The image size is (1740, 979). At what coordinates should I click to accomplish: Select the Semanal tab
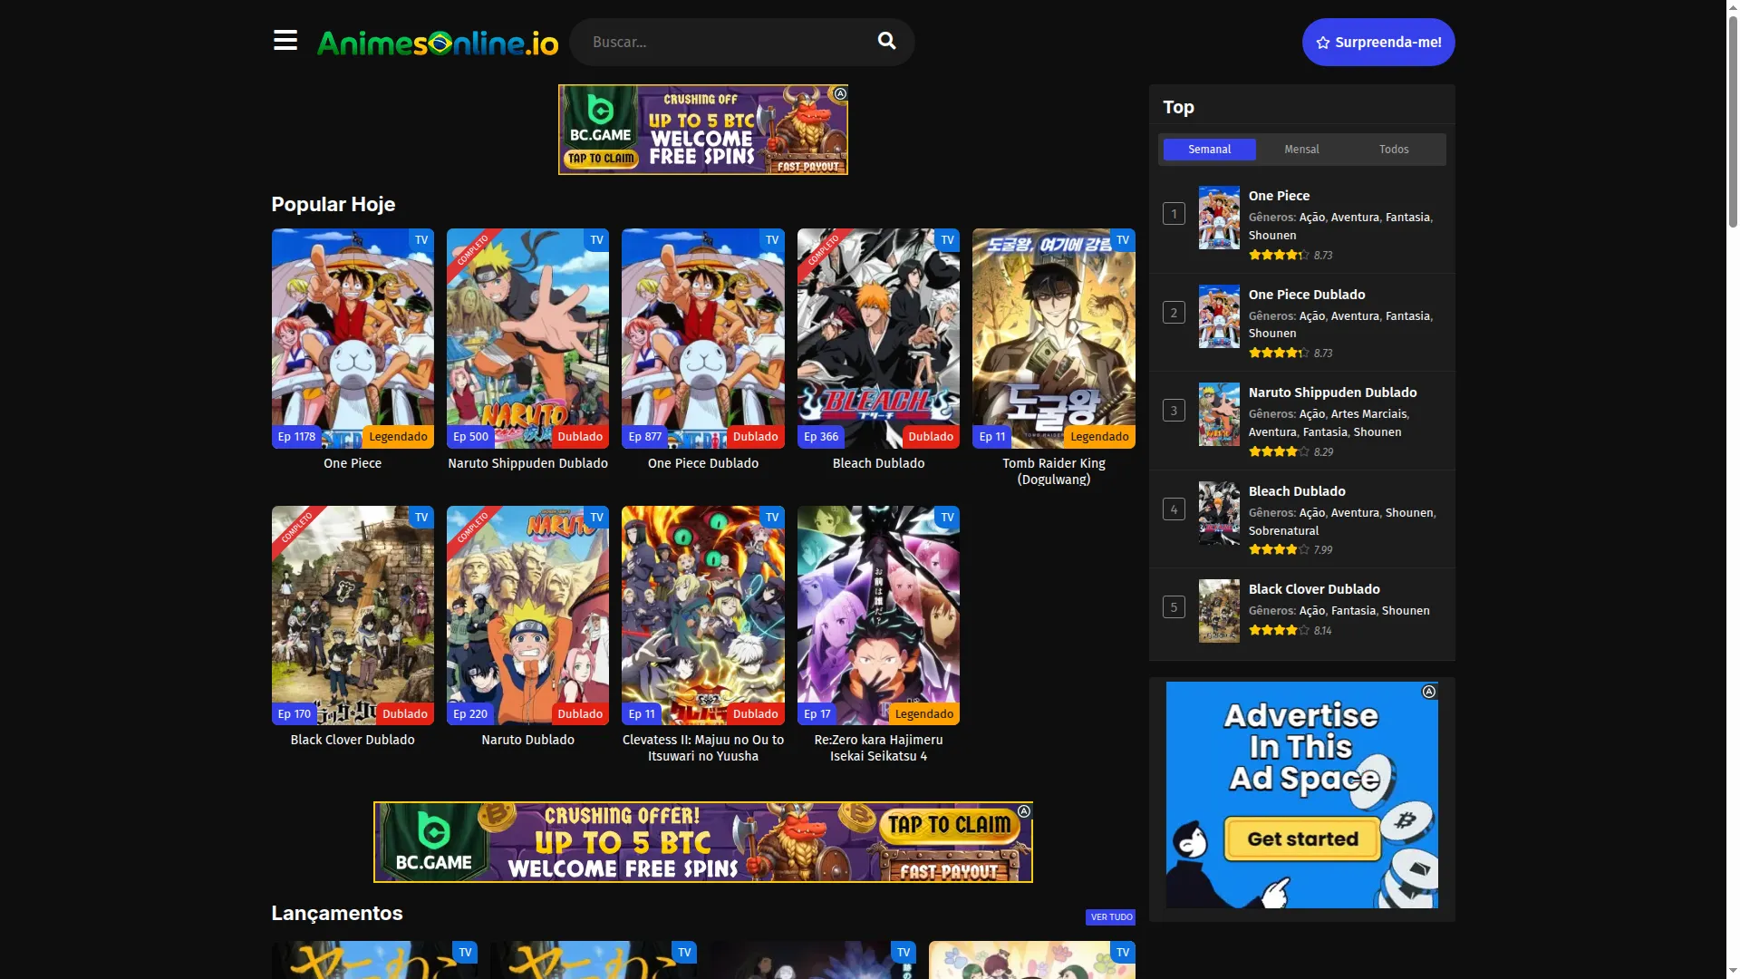click(x=1209, y=149)
